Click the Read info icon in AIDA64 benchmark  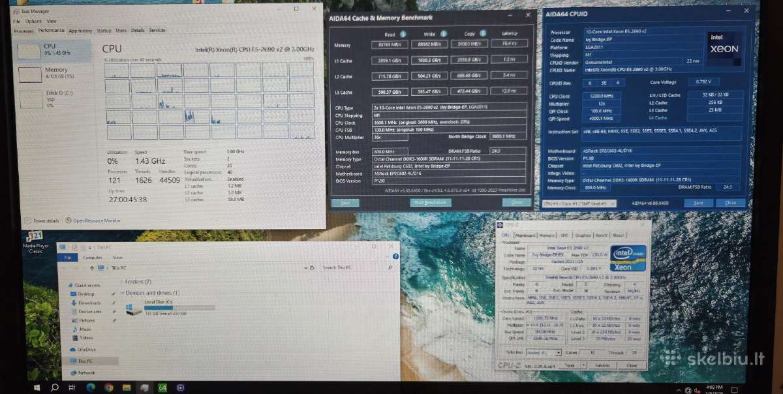tap(403, 35)
